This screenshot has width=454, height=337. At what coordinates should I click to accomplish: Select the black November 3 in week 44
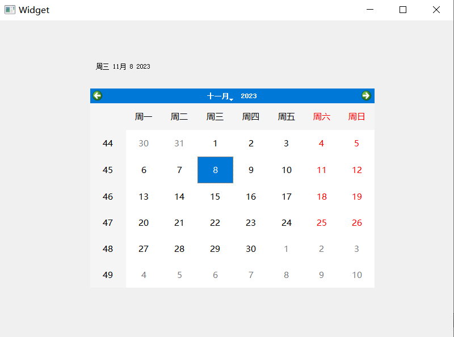click(x=287, y=144)
